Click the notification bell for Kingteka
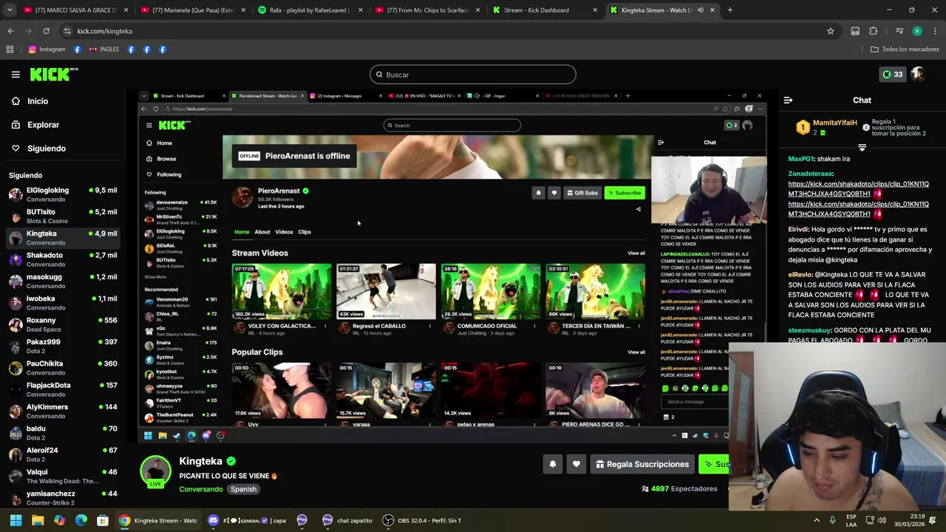Screen dimensions: 946x532 point(552,464)
